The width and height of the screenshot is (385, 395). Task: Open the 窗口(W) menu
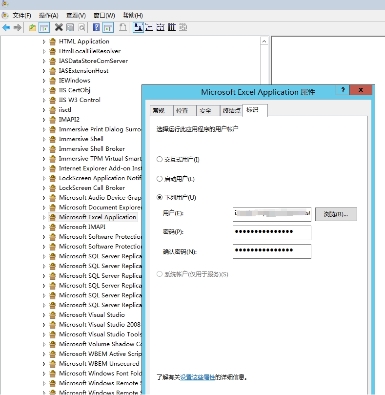tap(104, 16)
